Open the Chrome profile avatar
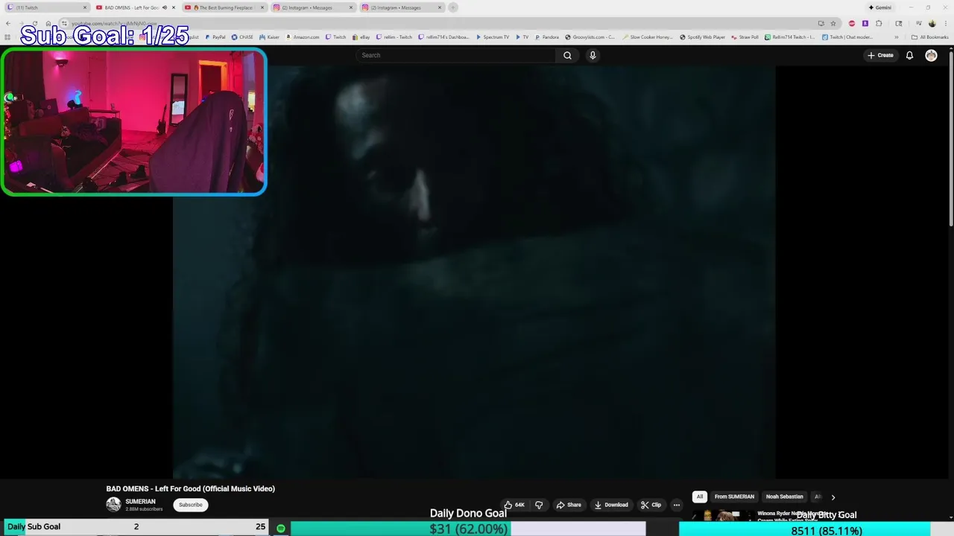This screenshot has width=954, height=536. click(932, 23)
